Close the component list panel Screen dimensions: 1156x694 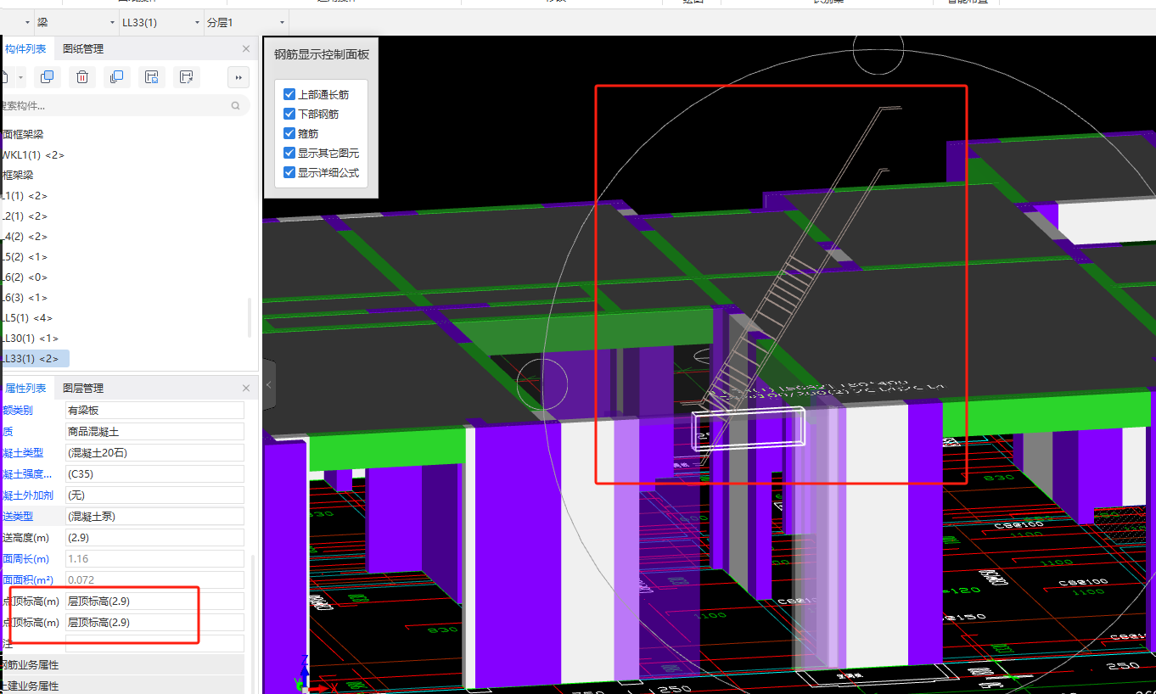[x=246, y=49]
